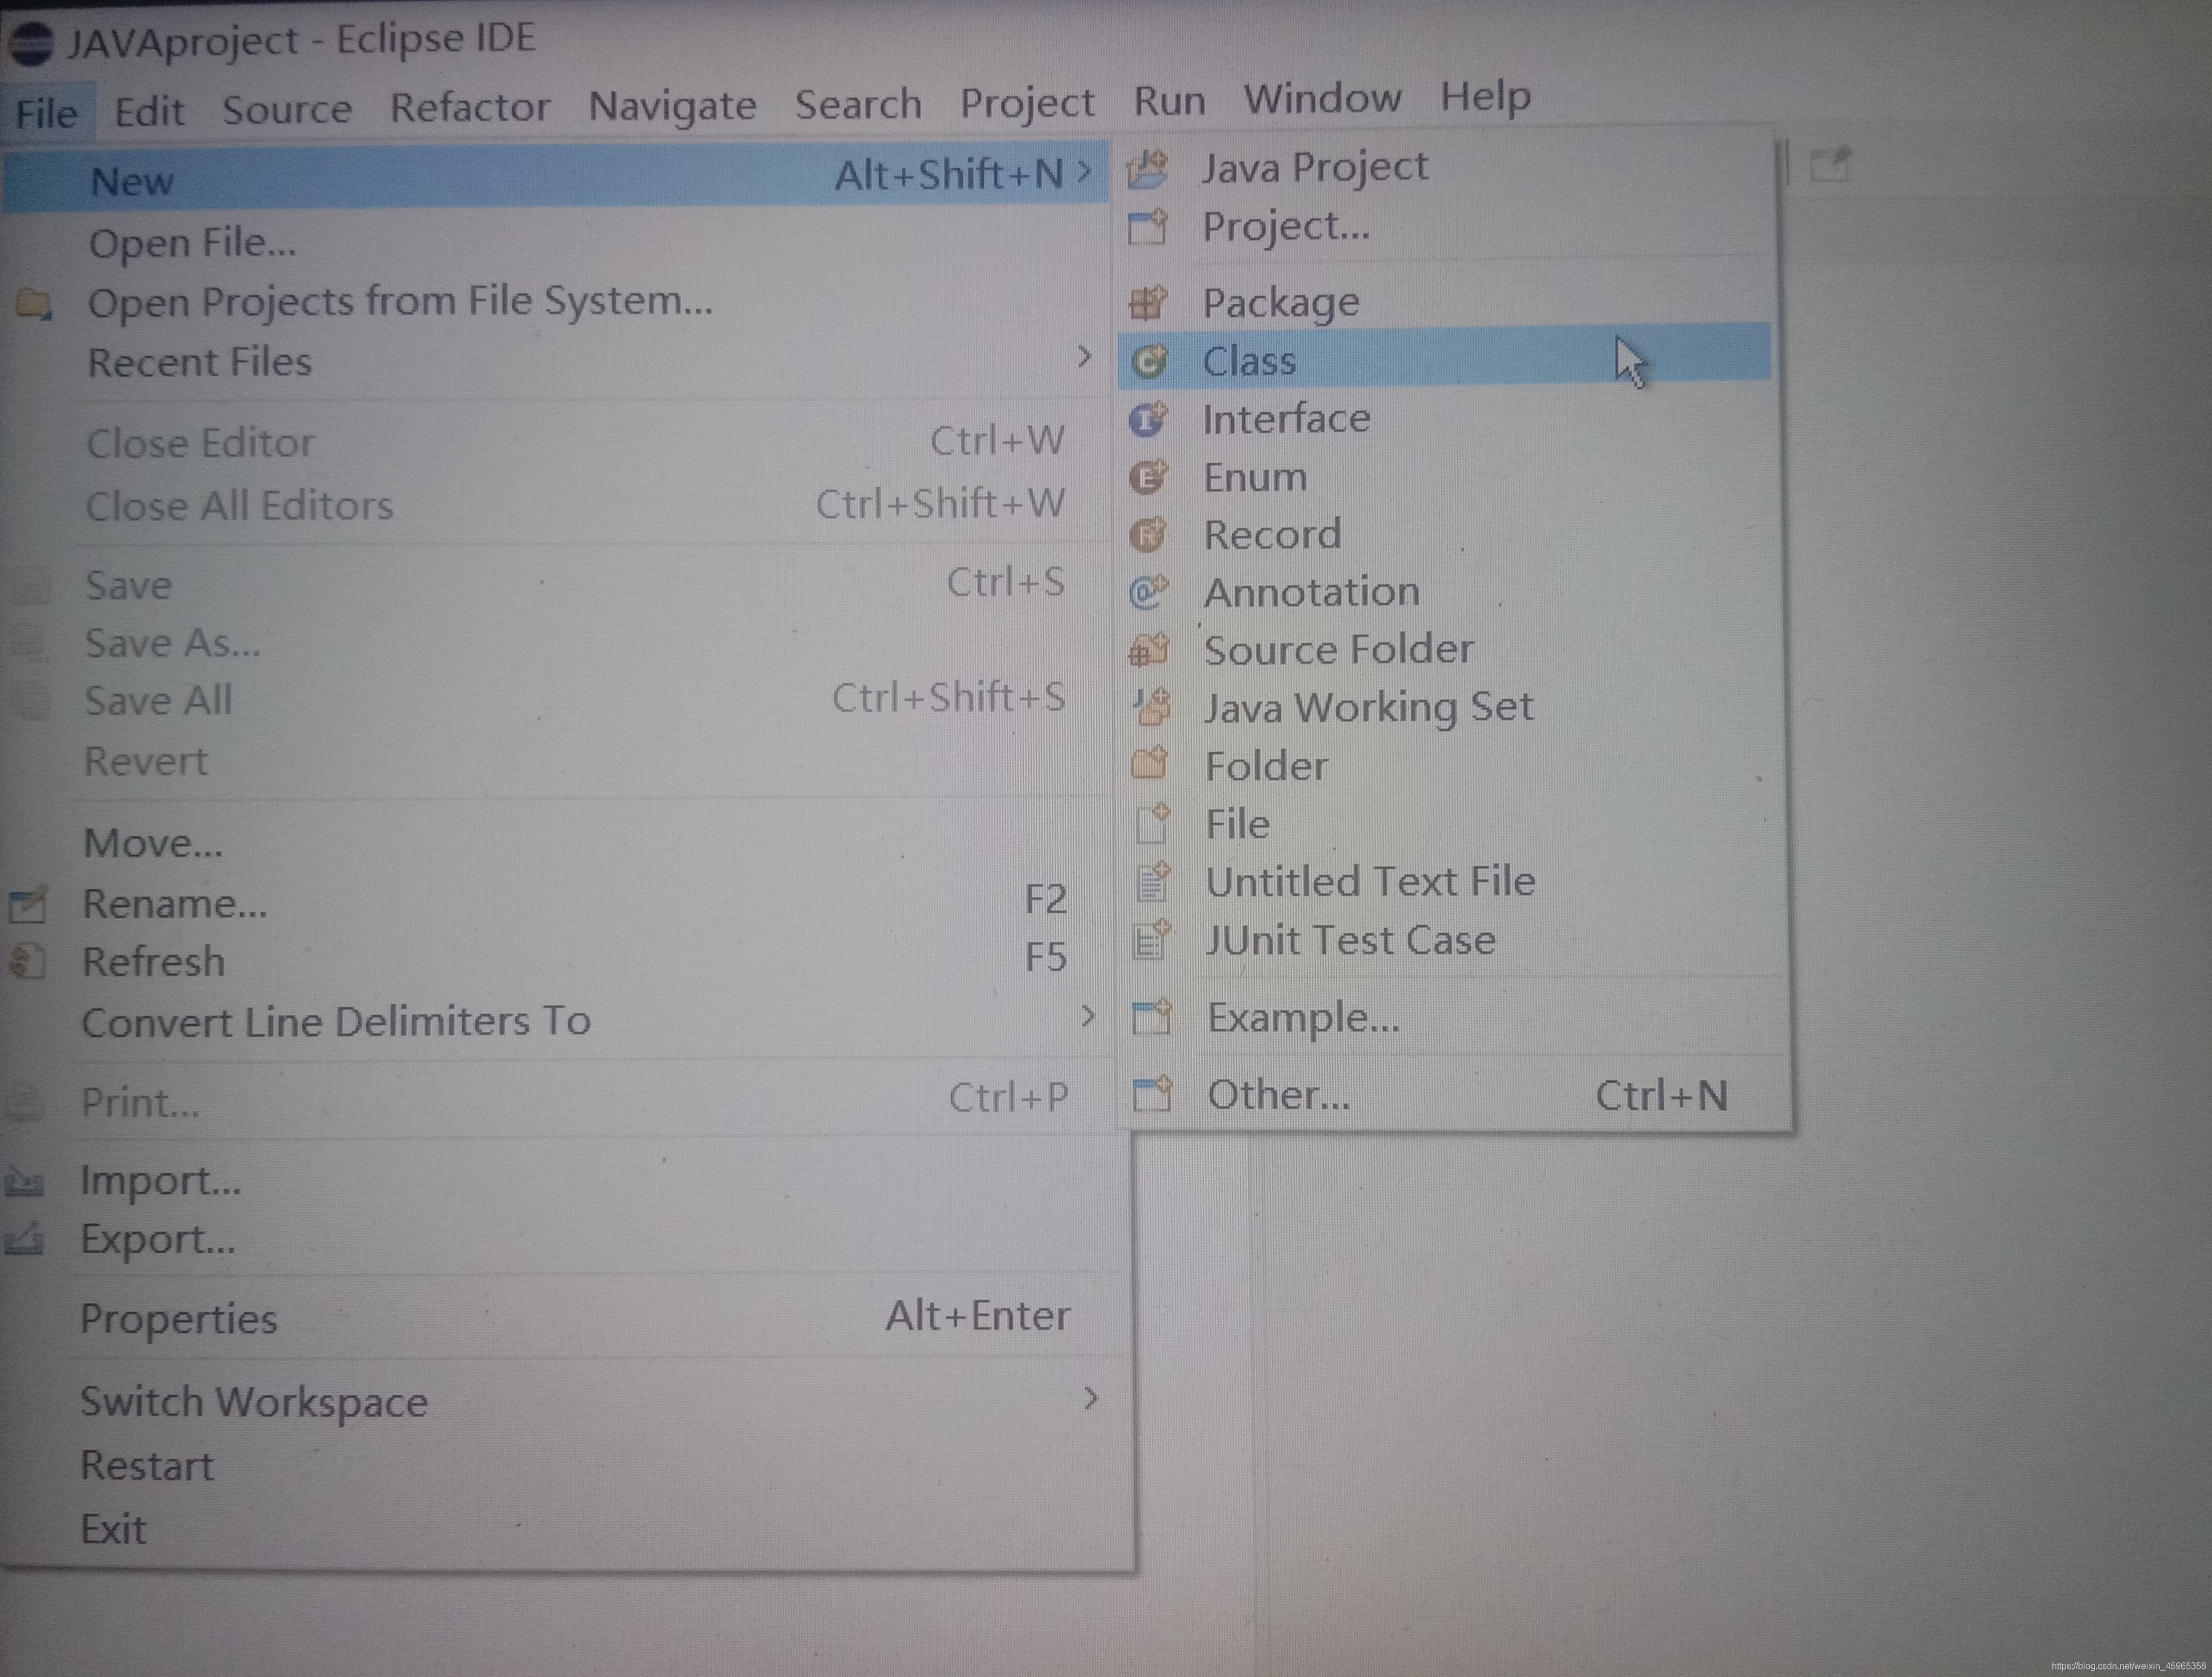Click the Folder icon in submenu
Viewport: 2212px width, 1677px height.
1150,764
